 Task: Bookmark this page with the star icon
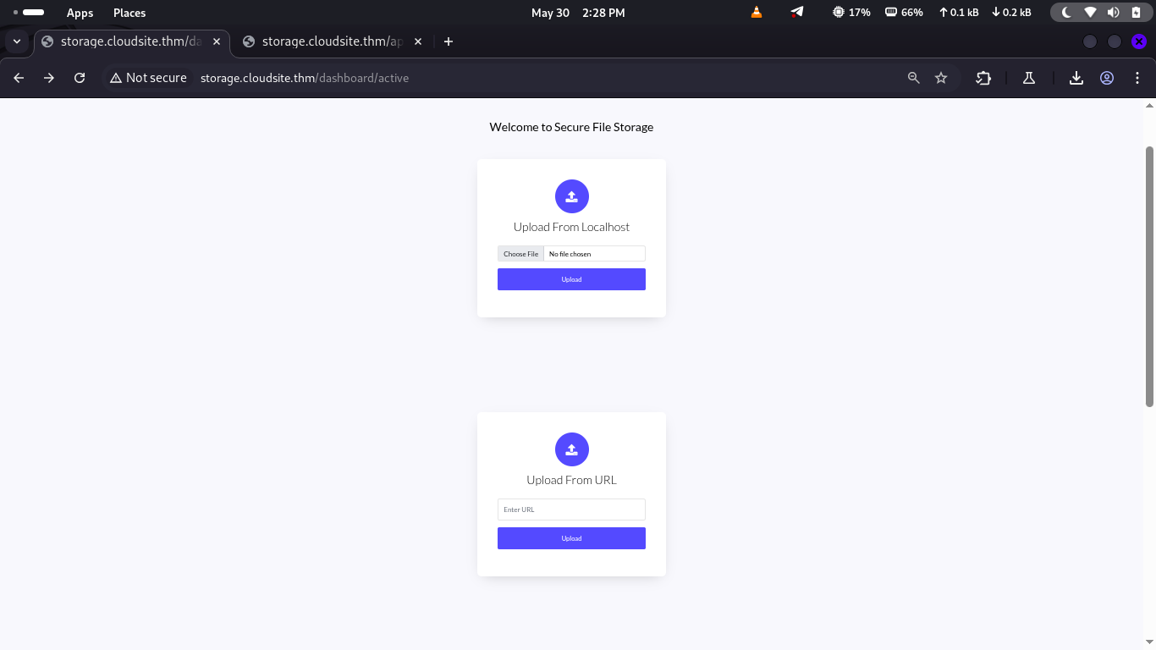click(x=941, y=78)
